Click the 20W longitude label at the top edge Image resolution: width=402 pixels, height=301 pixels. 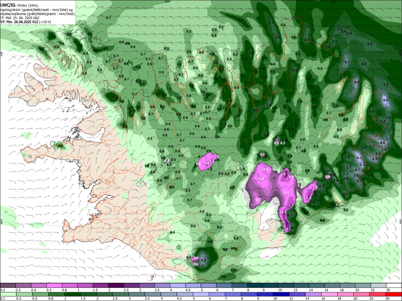(x=167, y=1)
